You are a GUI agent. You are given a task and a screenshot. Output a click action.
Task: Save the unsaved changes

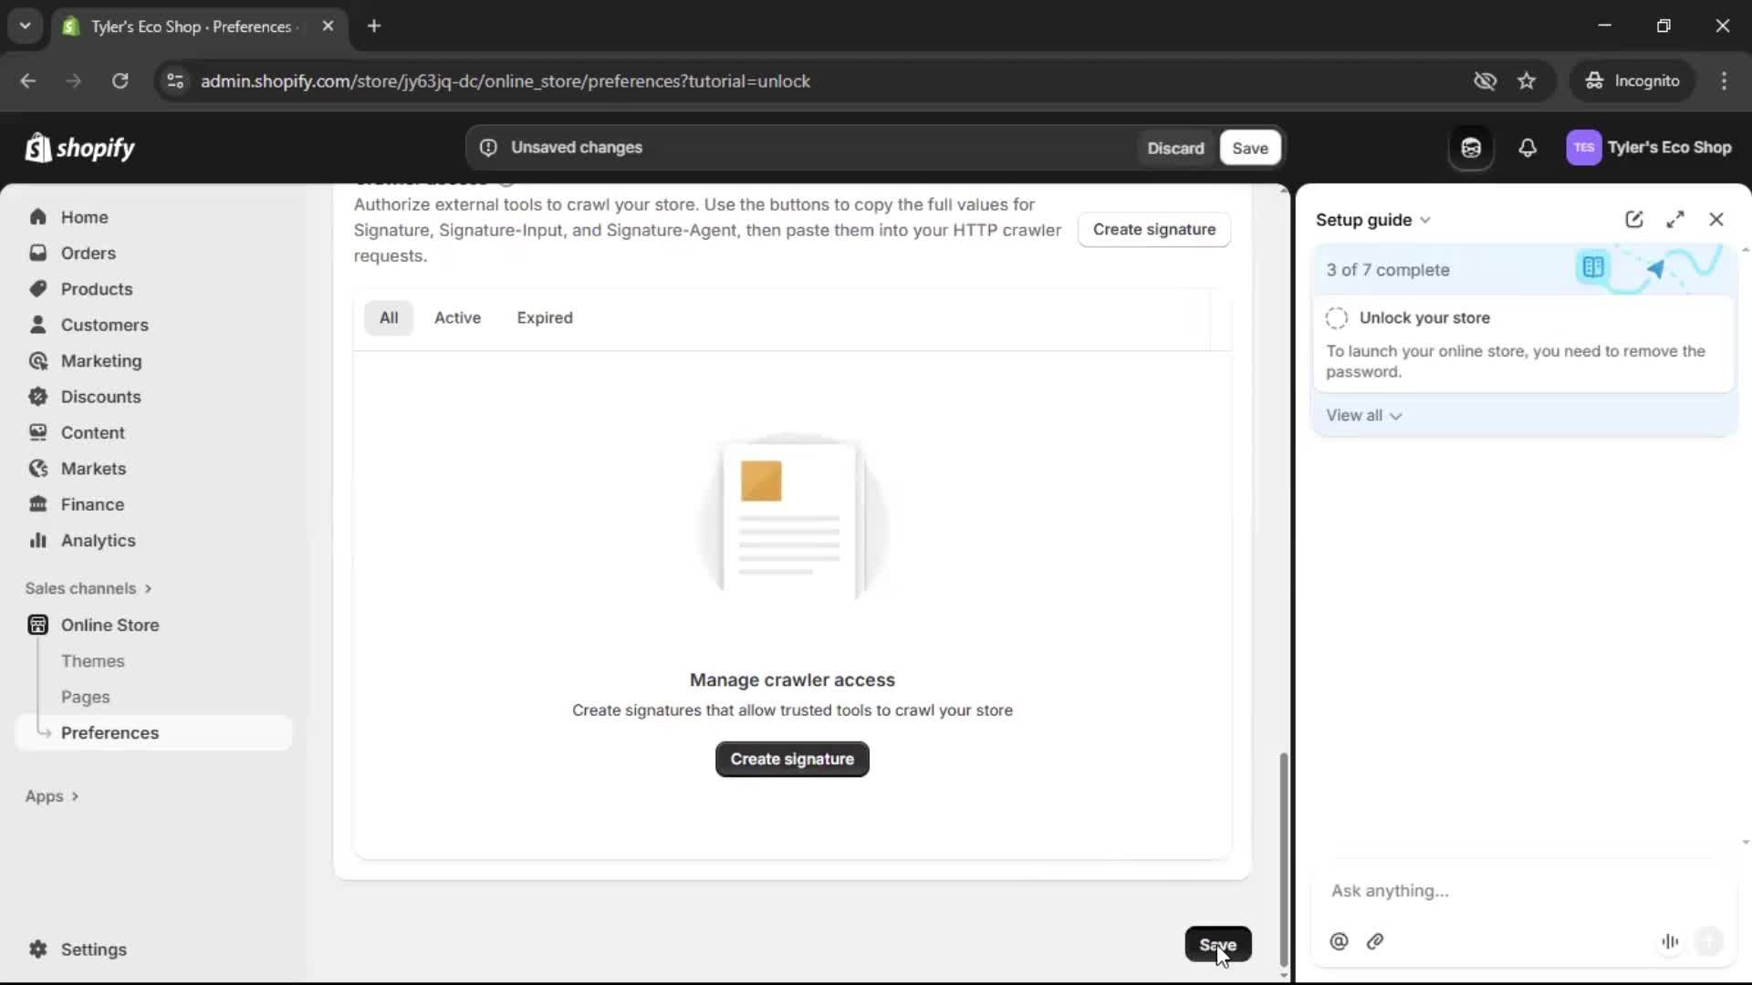pyautogui.click(x=1249, y=147)
